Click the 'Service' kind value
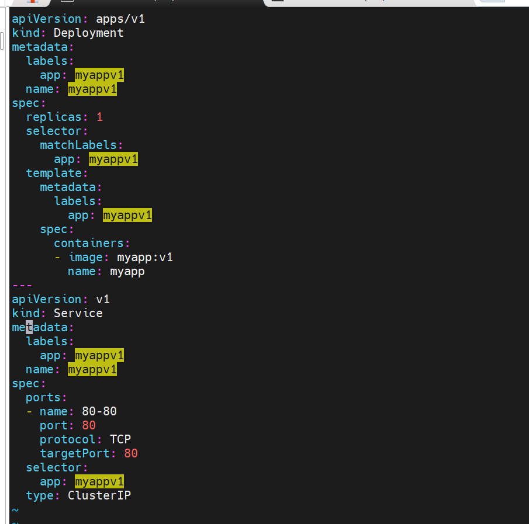The height and width of the screenshot is (524, 529). pyautogui.click(x=78, y=313)
